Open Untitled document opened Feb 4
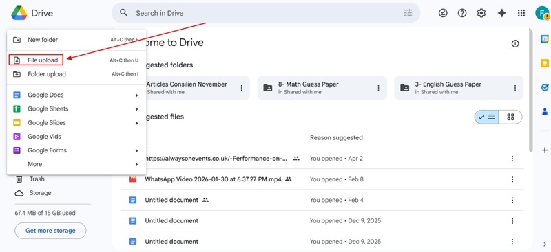Image resolution: width=551 pixels, height=252 pixels. [x=171, y=200]
